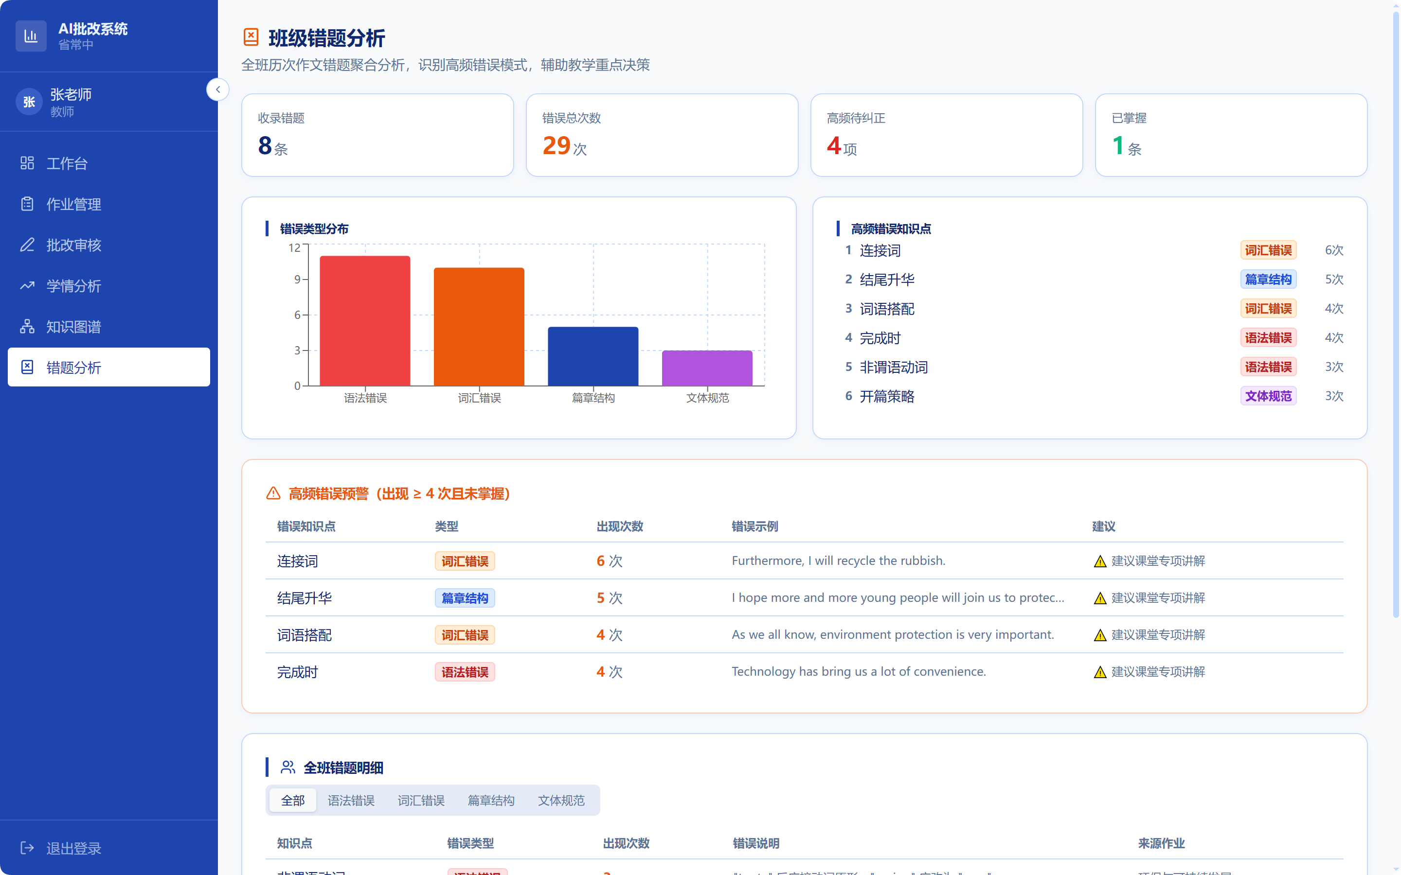1401x875 pixels.
Task: Click the 来源作业 column header
Action: [1161, 843]
